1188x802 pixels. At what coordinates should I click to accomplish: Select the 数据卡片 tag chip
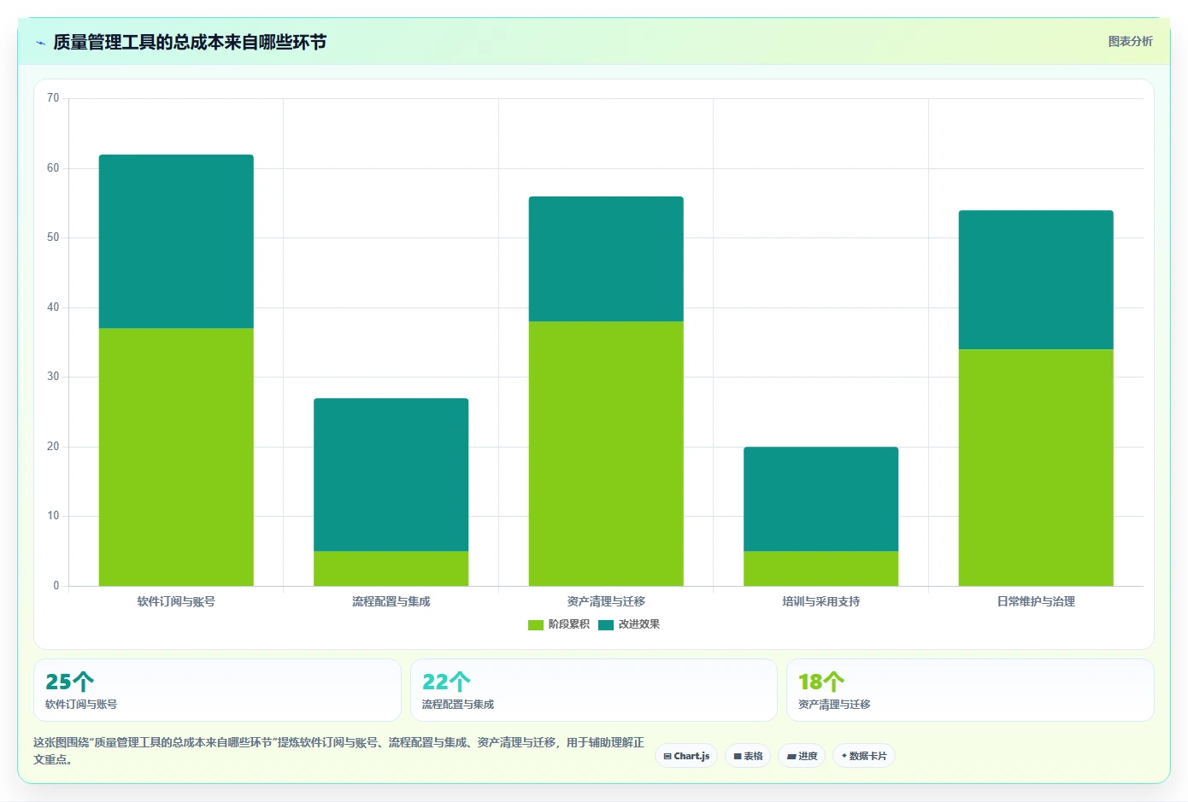864,756
